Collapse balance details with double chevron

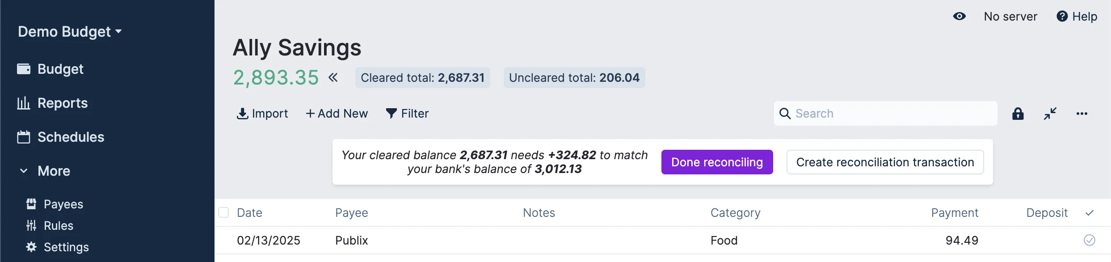(x=333, y=77)
